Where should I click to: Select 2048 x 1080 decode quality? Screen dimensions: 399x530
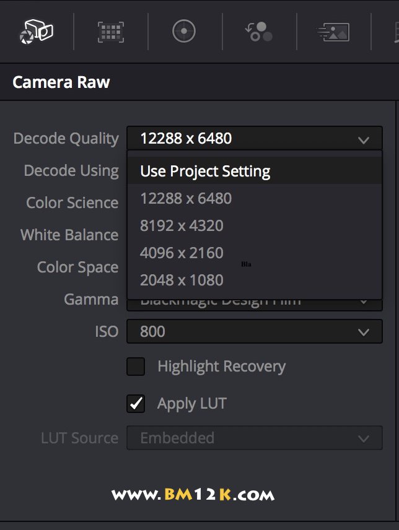[255, 280]
